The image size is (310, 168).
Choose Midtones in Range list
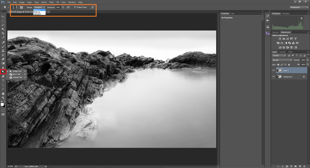39,12
